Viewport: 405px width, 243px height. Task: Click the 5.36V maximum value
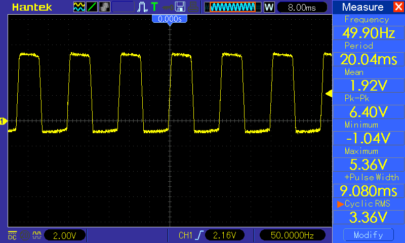(x=369, y=165)
